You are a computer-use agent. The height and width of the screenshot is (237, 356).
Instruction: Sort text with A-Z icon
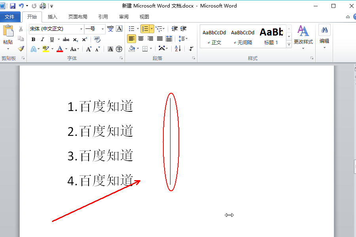[178, 48]
